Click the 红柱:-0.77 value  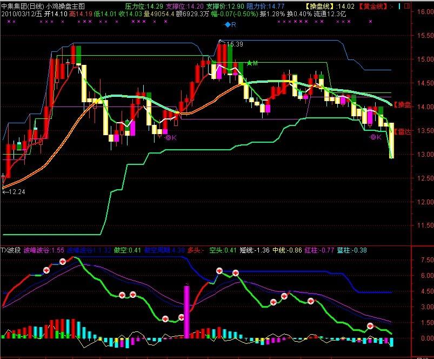[319, 250]
